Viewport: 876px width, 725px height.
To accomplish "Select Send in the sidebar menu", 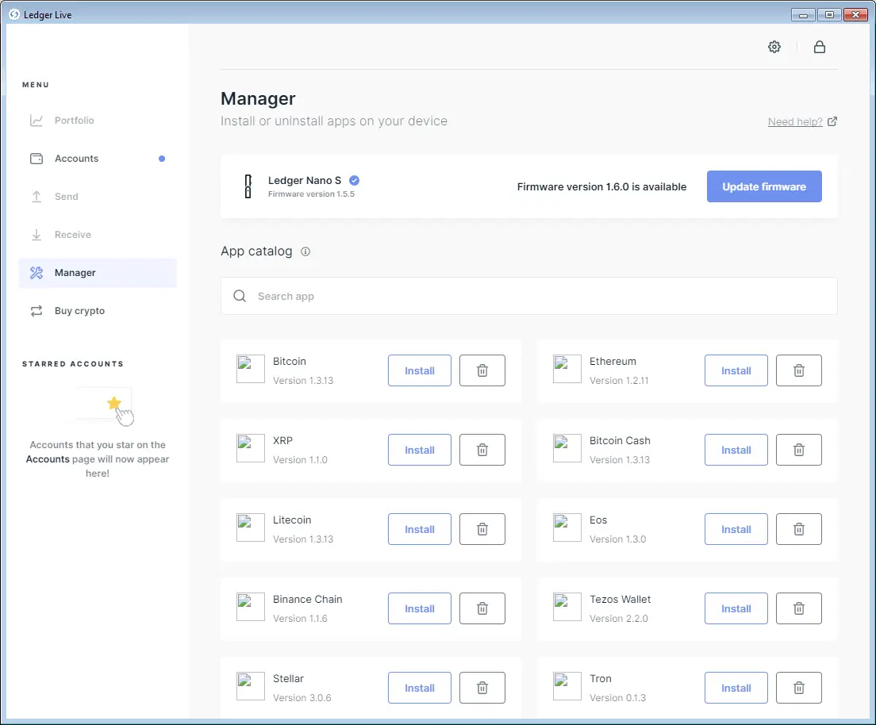I will (98, 197).
